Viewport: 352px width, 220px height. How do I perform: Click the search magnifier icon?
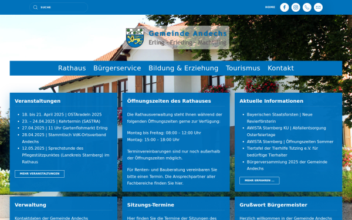coord(35,8)
